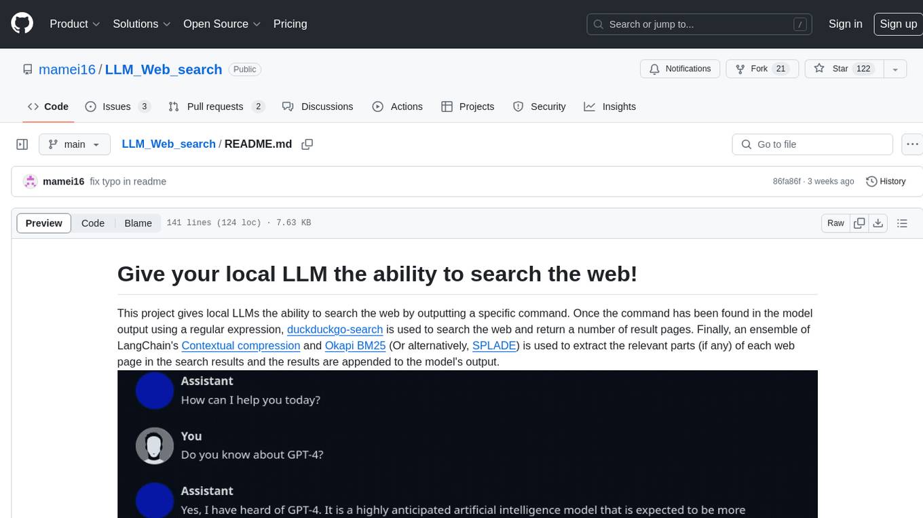The height and width of the screenshot is (518, 923).
Task: Star the repository
Action: [844, 68]
